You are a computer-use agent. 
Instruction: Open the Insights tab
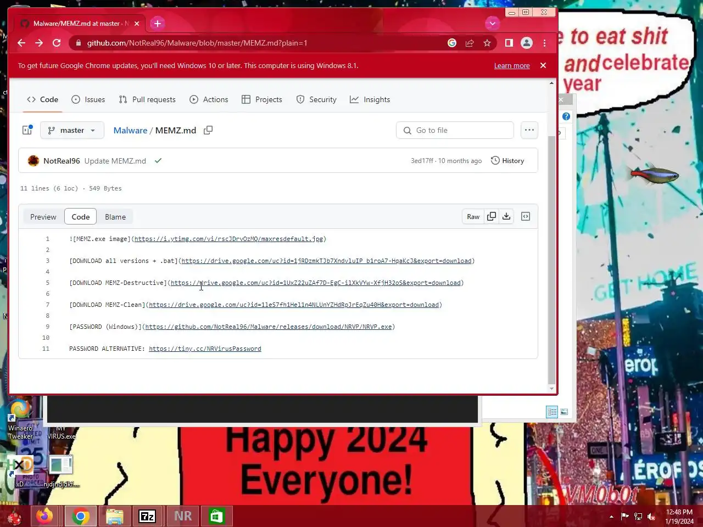(x=370, y=99)
